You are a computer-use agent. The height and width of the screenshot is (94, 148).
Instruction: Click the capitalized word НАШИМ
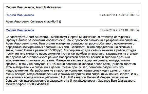[x=67, y=77]
